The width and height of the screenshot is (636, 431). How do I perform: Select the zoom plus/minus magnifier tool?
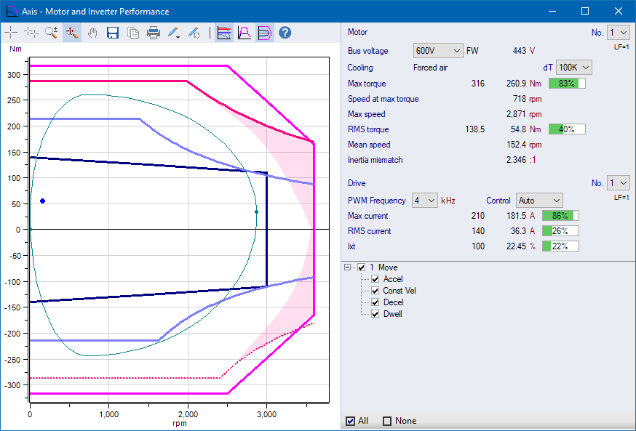click(52, 32)
